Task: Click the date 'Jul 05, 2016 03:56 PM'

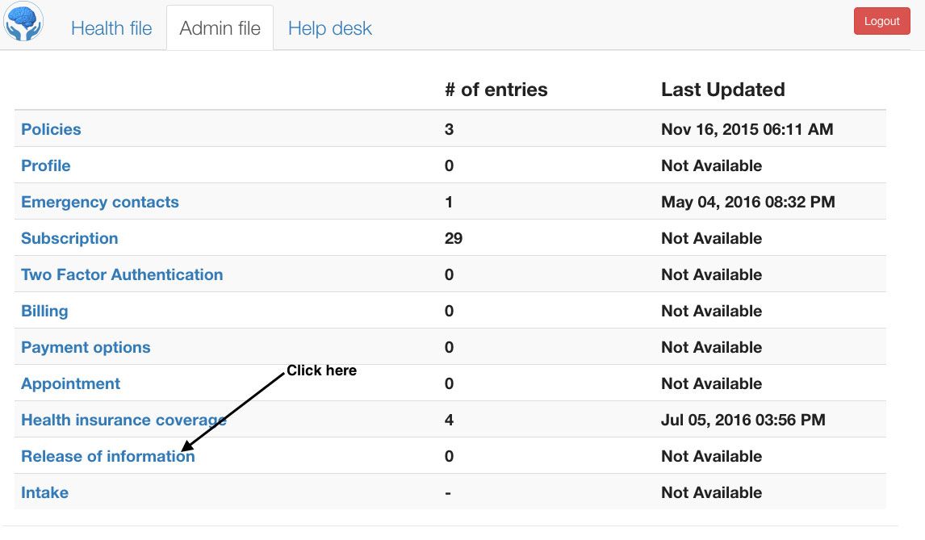Action: coord(743,420)
